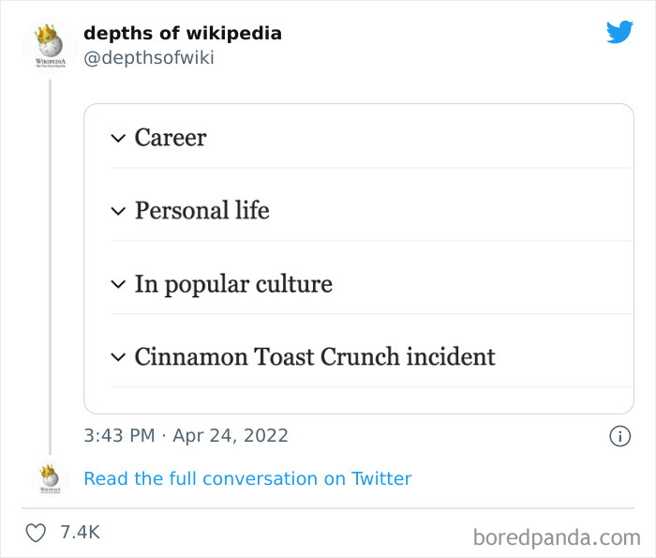The image size is (656, 558).
Task: Open the embedded image card's blank lower area
Action: point(359,400)
